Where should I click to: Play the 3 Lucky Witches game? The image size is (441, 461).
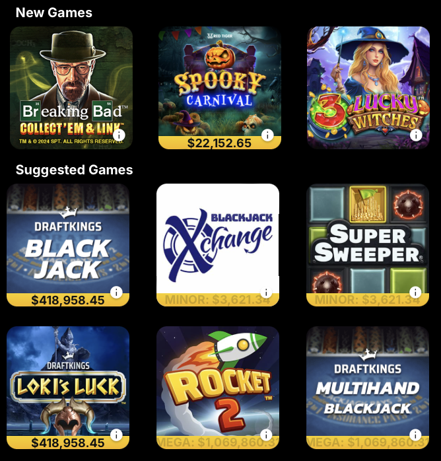(368, 88)
